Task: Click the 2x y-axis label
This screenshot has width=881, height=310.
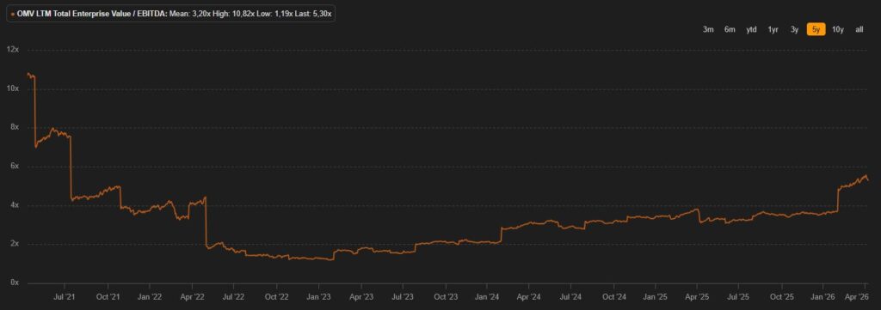Action: click(15, 244)
